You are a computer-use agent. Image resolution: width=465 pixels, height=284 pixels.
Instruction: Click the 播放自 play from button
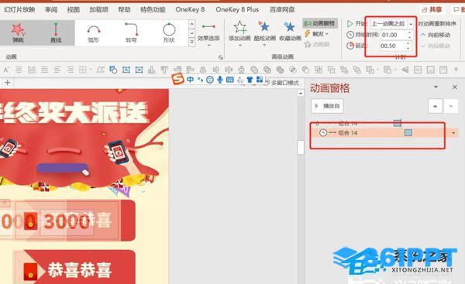pos(327,106)
